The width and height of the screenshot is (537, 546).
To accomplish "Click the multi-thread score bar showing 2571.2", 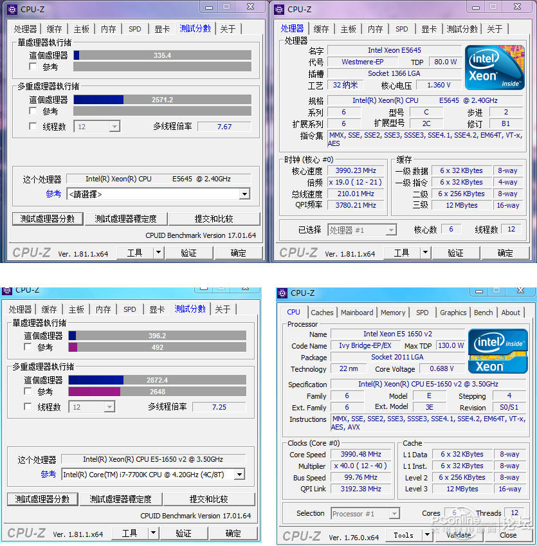I will tap(162, 100).
